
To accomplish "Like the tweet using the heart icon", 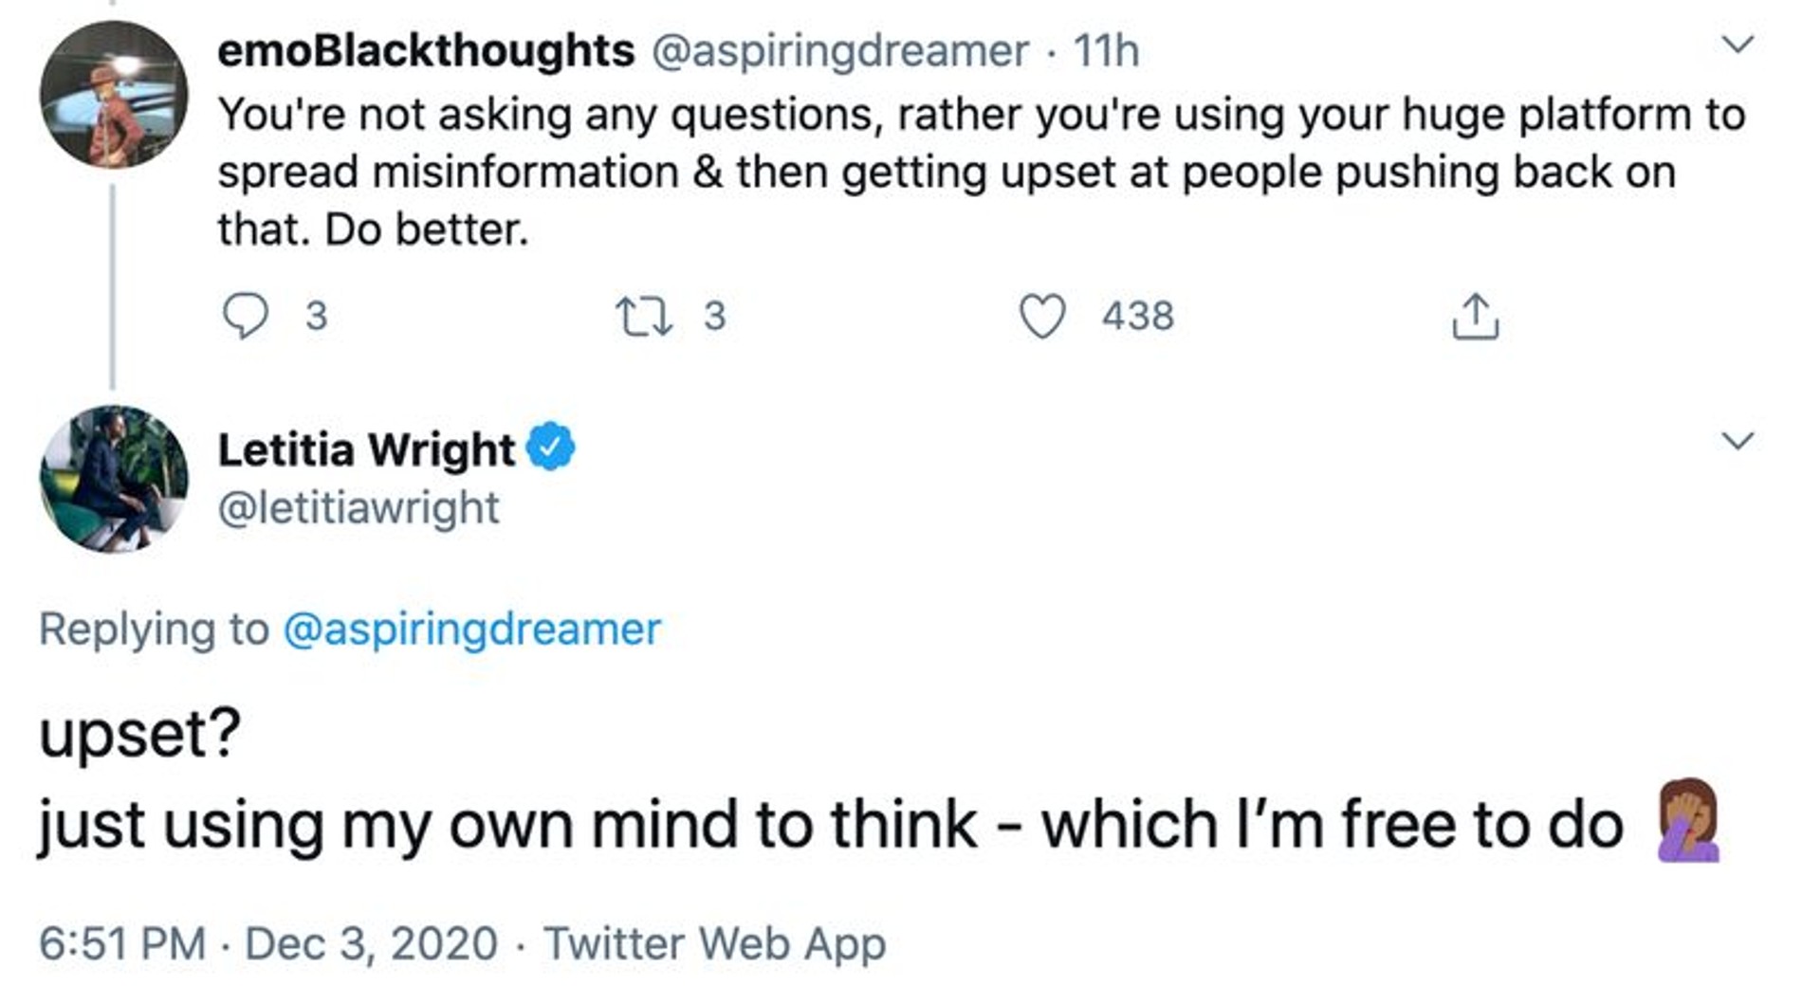I will 1042,317.
